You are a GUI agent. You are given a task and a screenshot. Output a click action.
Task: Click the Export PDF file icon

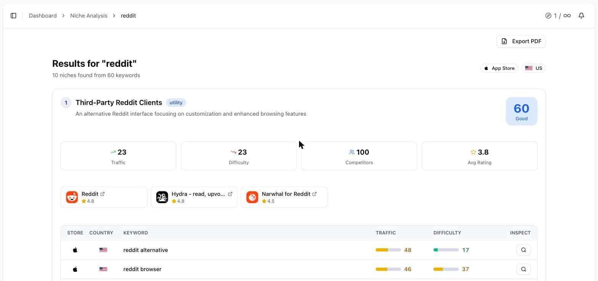[x=504, y=41]
